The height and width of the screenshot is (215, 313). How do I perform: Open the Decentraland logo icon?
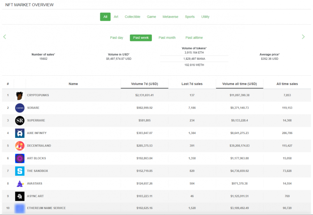[x=20, y=146]
